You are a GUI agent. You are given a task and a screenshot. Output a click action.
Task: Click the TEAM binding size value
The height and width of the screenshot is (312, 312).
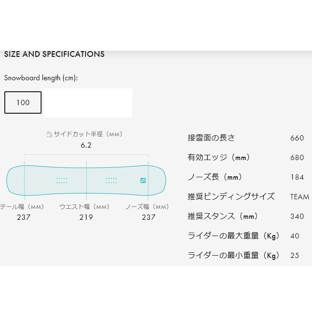tap(299, 197)
